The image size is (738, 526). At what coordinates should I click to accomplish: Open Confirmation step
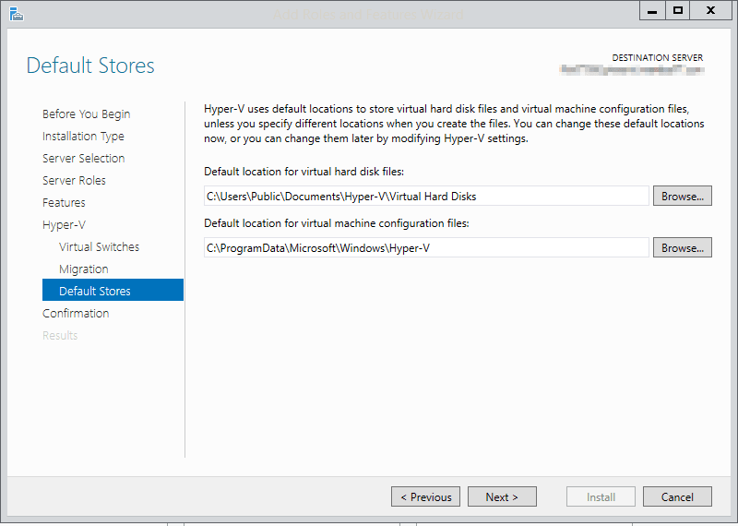(76, 313)
